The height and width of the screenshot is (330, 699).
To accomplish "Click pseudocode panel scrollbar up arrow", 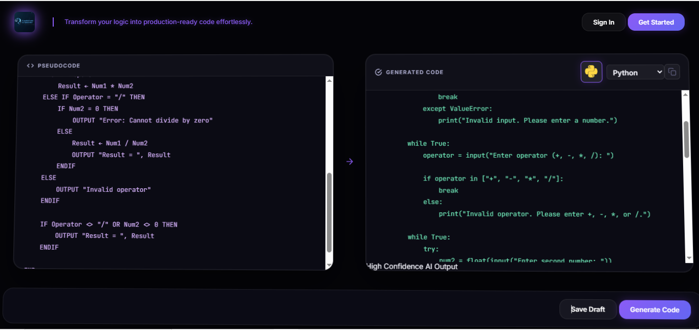I will coord(329,80).
